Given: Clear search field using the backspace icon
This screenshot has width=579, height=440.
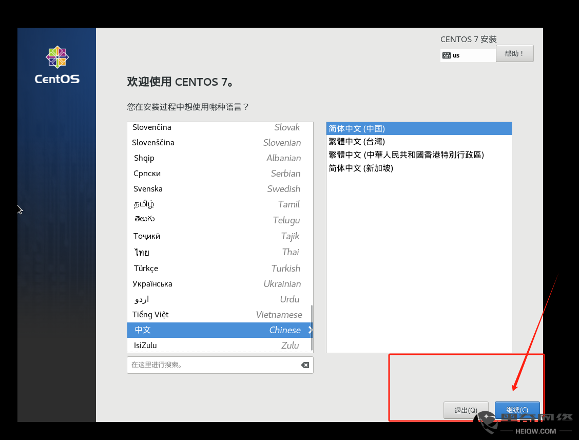Looking at the screenshot, I should pos(305,365).
